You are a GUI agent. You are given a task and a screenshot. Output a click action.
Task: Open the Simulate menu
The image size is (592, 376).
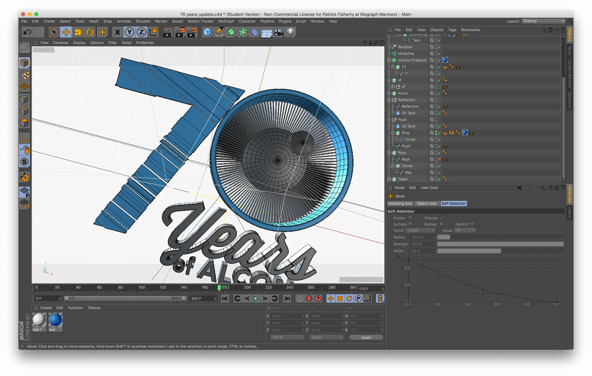point(143,21)
